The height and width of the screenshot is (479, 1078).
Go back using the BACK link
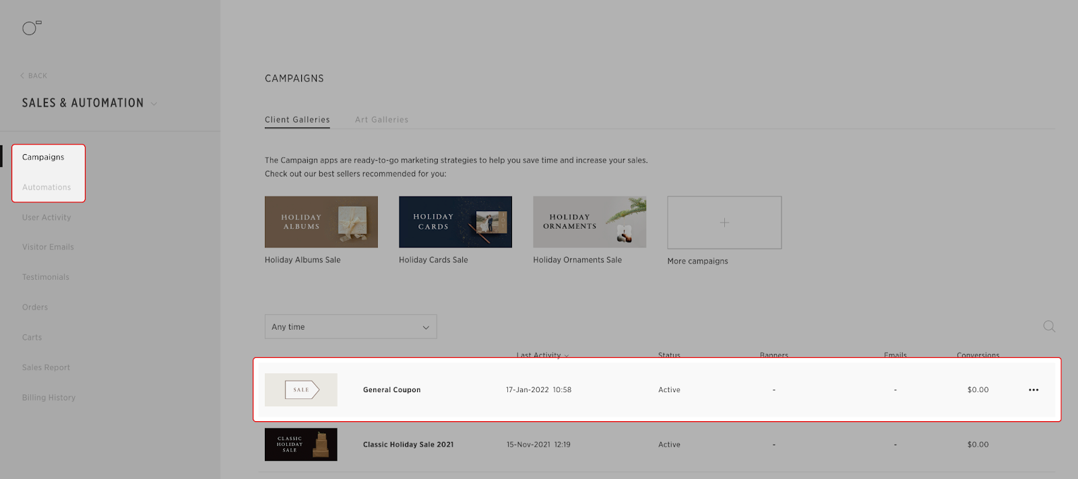(x=34, y=76)
